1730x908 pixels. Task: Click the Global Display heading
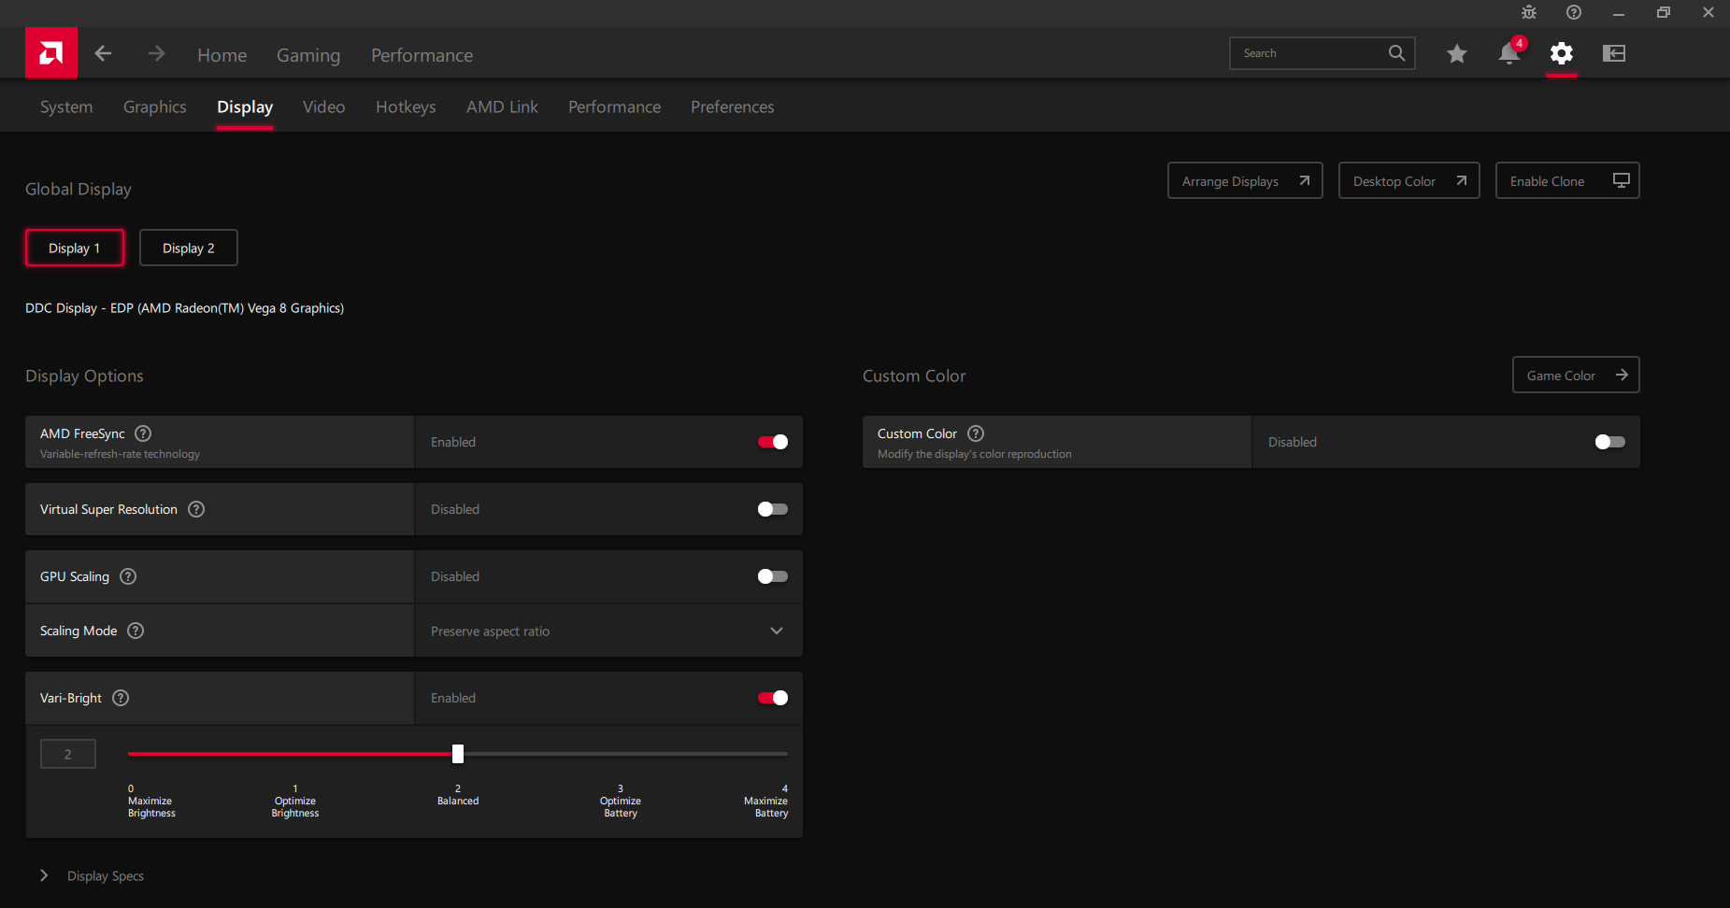tap(79, 189)
